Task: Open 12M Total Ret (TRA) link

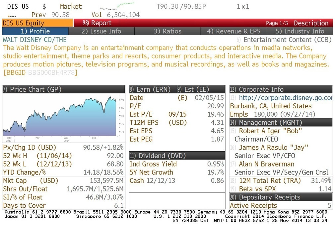Action: click(270, 180)
